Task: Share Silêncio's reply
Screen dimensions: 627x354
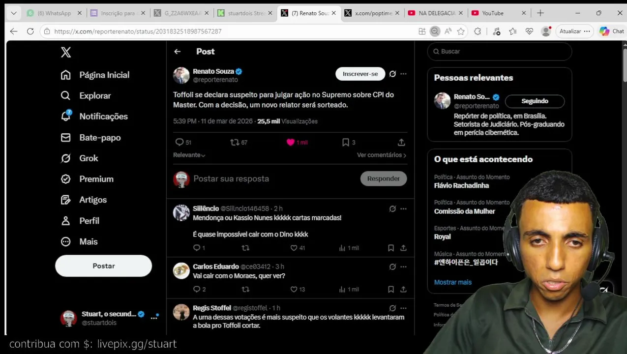Action: pos(403,248)
